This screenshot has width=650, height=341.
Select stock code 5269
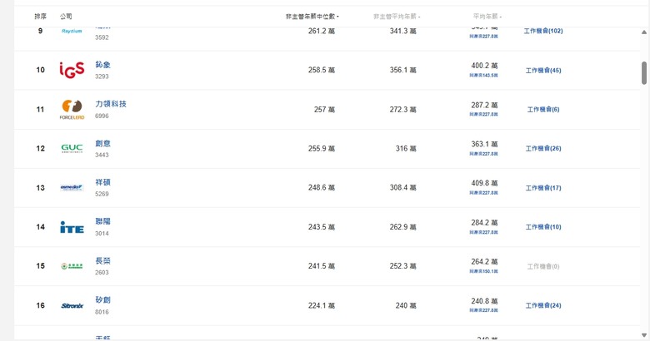[x=102, y=194]
